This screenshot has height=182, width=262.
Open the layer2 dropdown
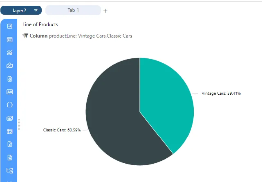21,10
